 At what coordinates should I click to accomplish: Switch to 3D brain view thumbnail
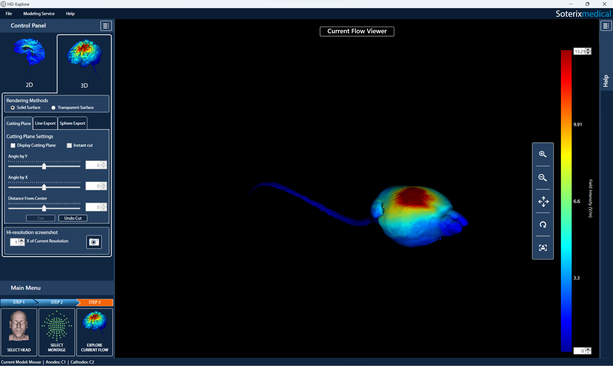(x=84, y=63)
